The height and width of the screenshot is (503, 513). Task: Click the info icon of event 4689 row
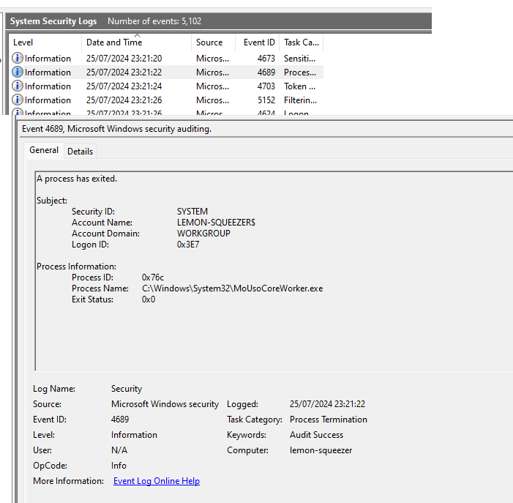tap(18, 72)
